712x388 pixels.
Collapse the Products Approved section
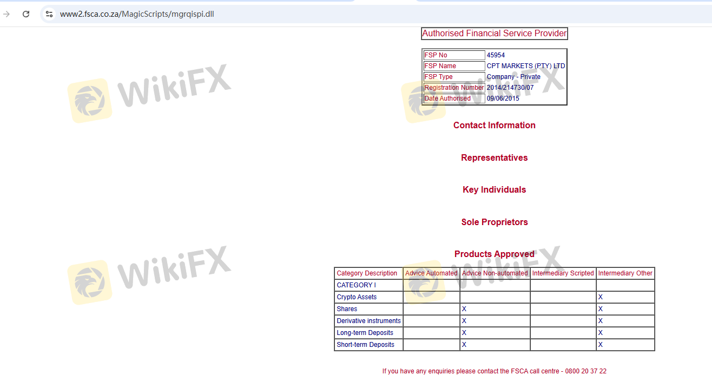(x=495, y=254)
